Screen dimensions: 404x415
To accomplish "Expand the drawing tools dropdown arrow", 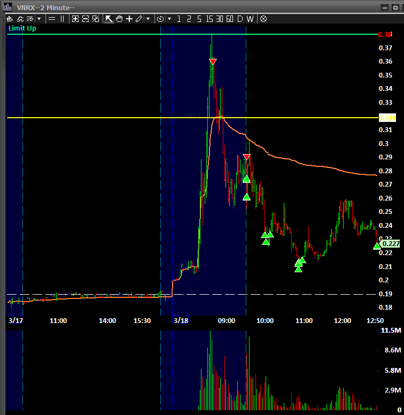I will [148, 19].
